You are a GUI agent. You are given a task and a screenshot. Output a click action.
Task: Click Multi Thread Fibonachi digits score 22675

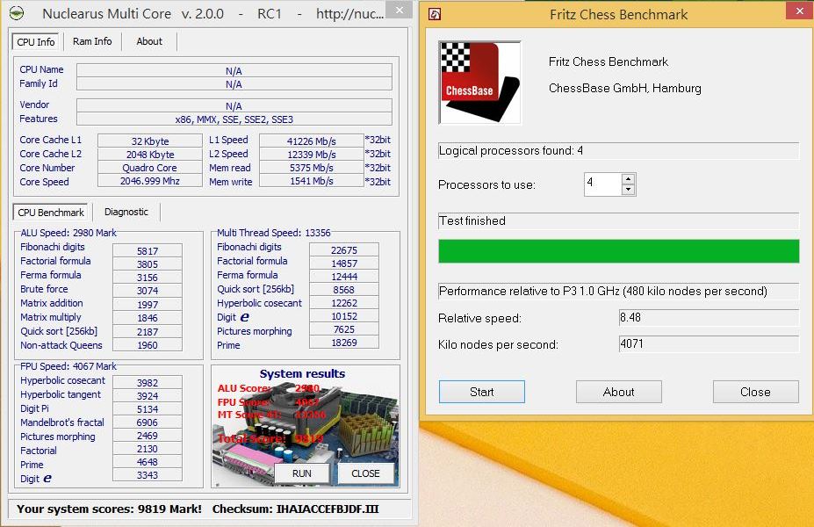[x=344, y=249]
